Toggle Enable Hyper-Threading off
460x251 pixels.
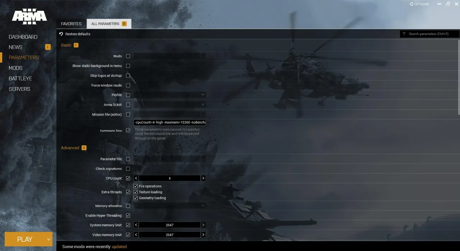pyautogui.click(x=128, y=215)
